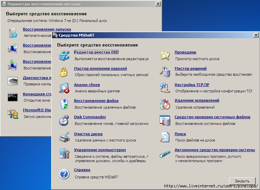Click the Управление компьютером tools icon
The height and width of the screenshot is (190, 260).
pyautogui.click(x=64, y=153)
